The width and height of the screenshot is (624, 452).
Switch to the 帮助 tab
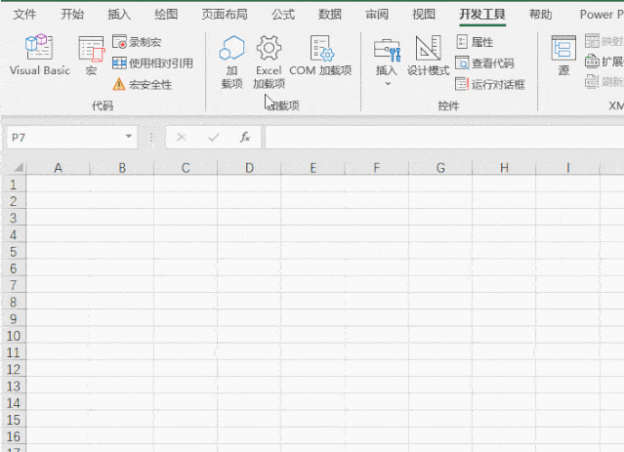tap(540, 15)
